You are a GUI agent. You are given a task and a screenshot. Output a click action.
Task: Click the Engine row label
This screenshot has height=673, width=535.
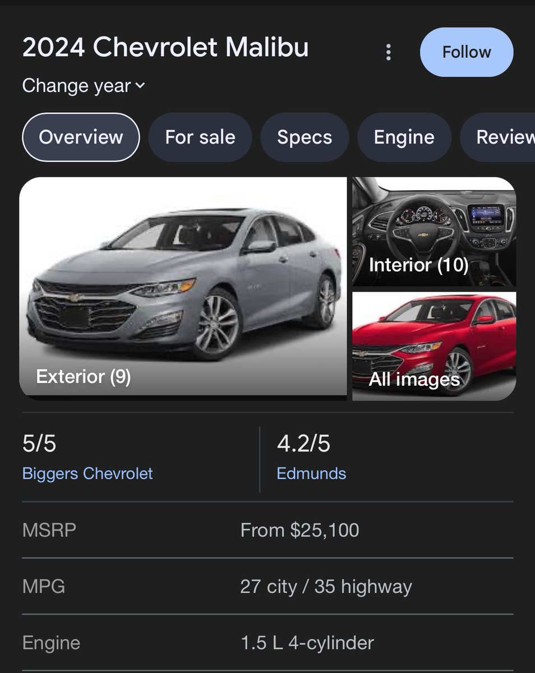[x=51, y=643]
